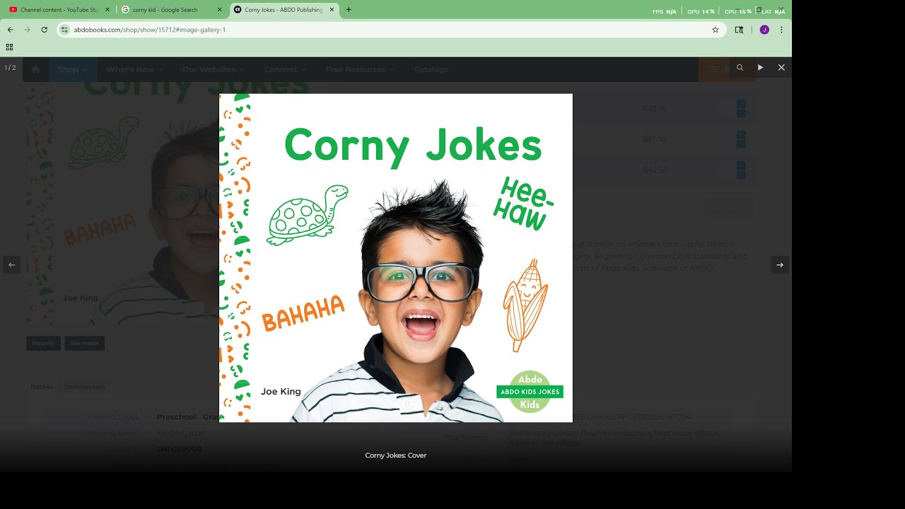Screen dimensions: 905x509
Task: Click the '1/2' image counter
Action: click(10, 68)
